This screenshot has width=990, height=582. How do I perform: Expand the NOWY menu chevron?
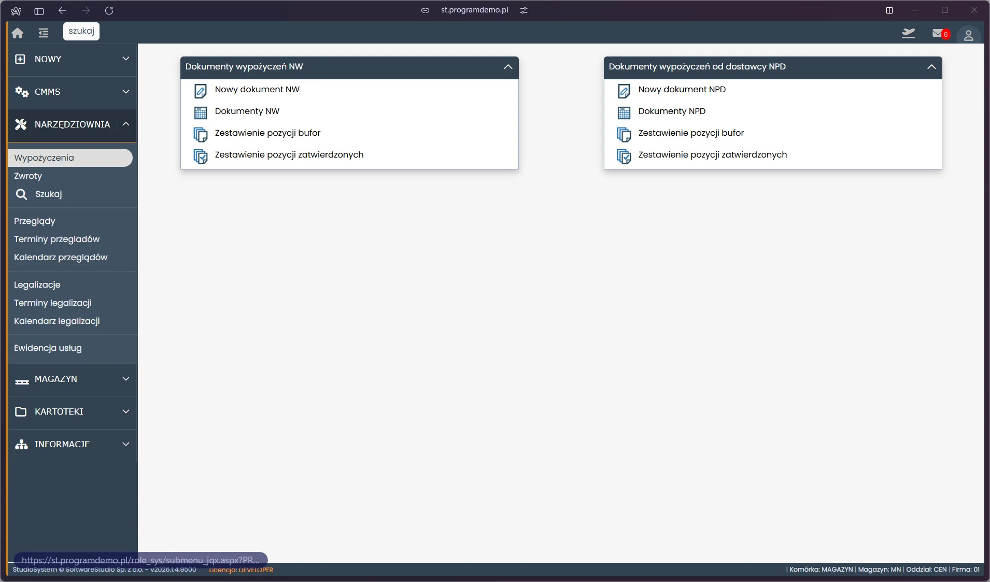[126, 59]
